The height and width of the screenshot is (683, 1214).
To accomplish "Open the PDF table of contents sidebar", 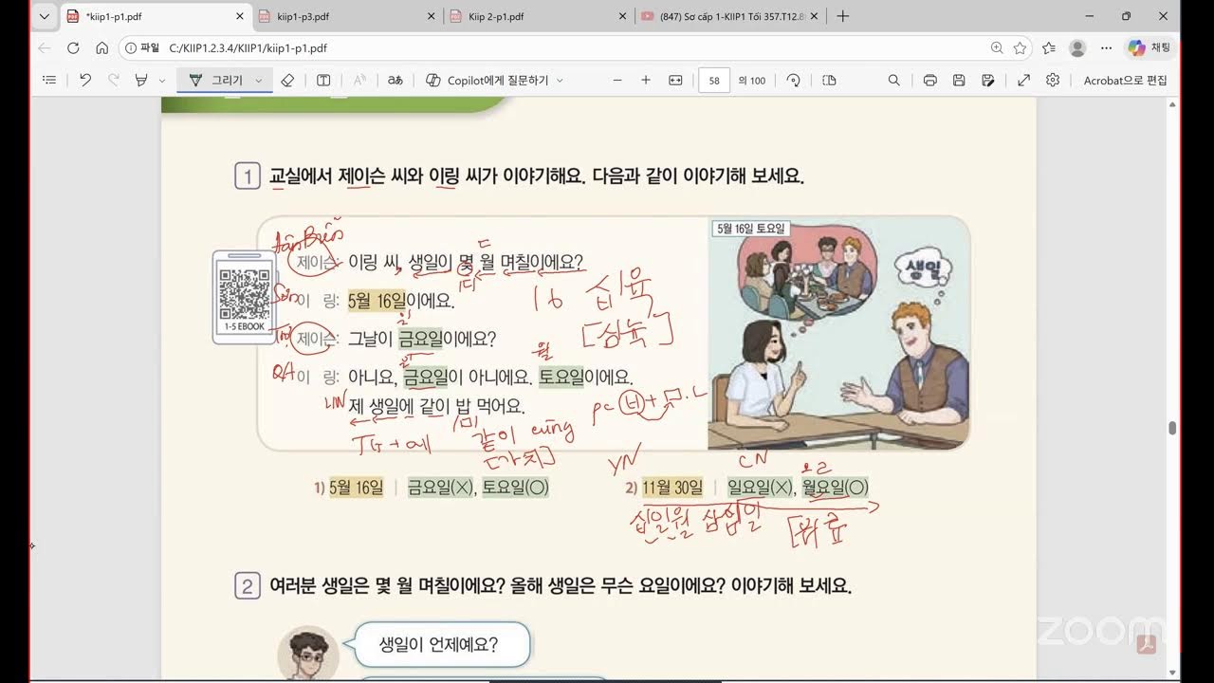I will click(x=49, y=81).
